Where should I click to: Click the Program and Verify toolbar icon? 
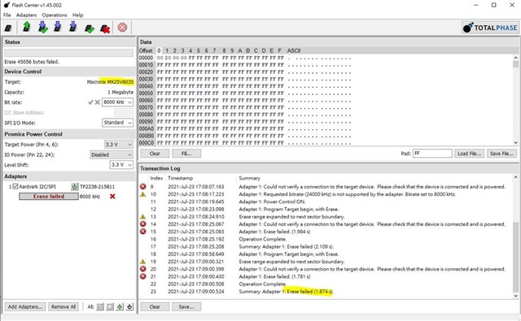pyautogui.click(x=43, y=27)
